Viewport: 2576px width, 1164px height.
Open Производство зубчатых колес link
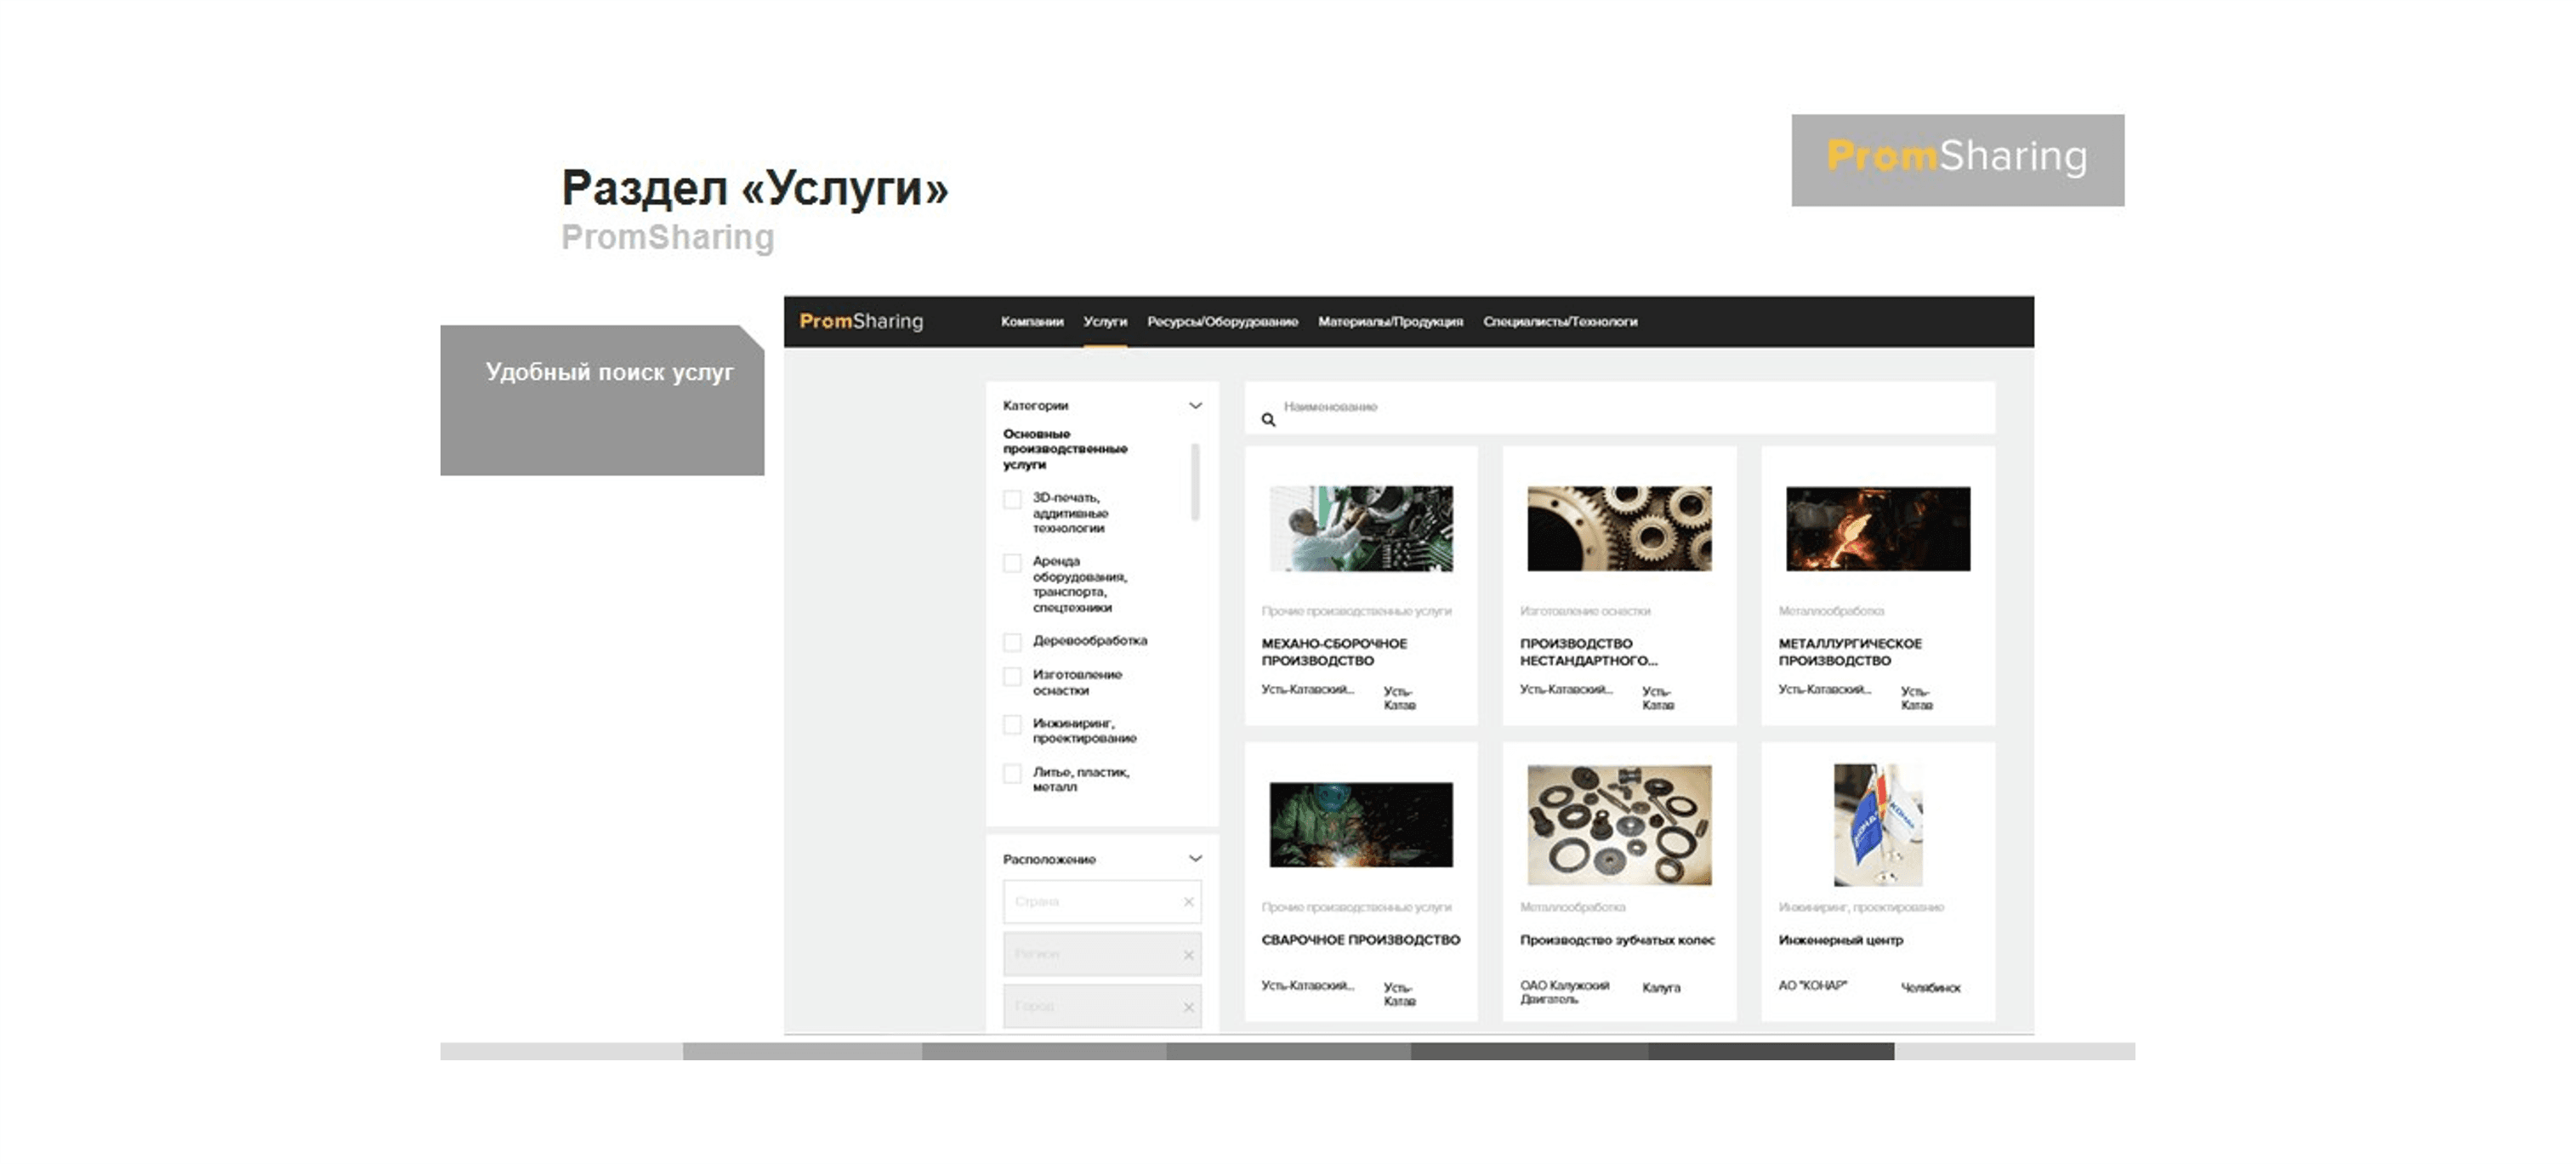pyautogui.click(x=1617, y=940)
